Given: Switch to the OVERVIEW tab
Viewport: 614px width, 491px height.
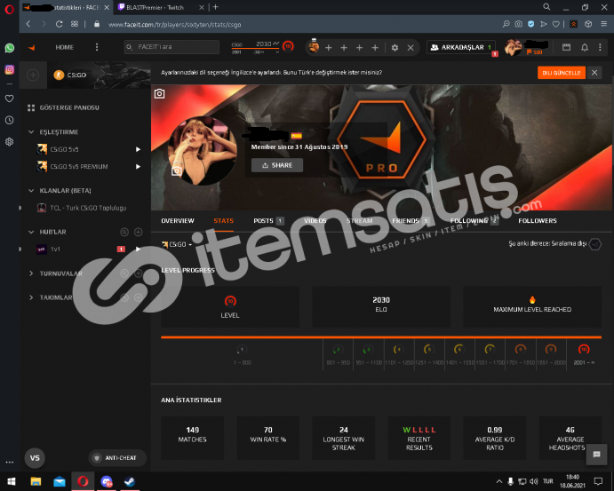Looking at the screenshot, I should tap(178, 221).
